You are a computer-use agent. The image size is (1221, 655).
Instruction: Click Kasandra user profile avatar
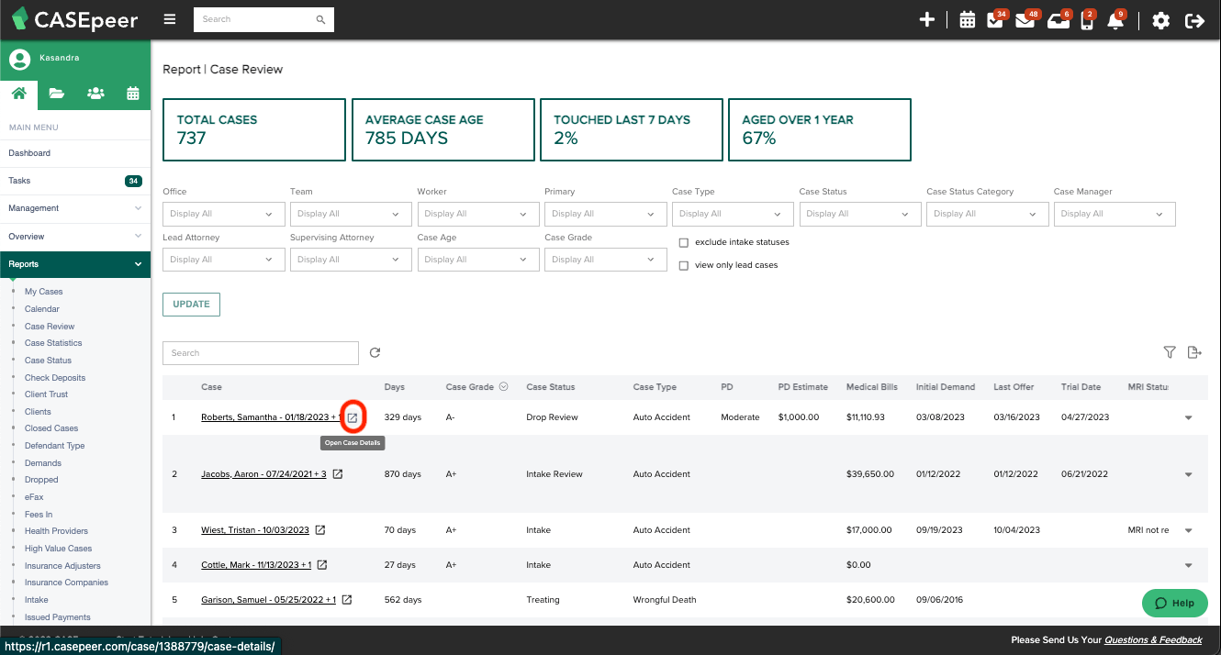[19, 60]
